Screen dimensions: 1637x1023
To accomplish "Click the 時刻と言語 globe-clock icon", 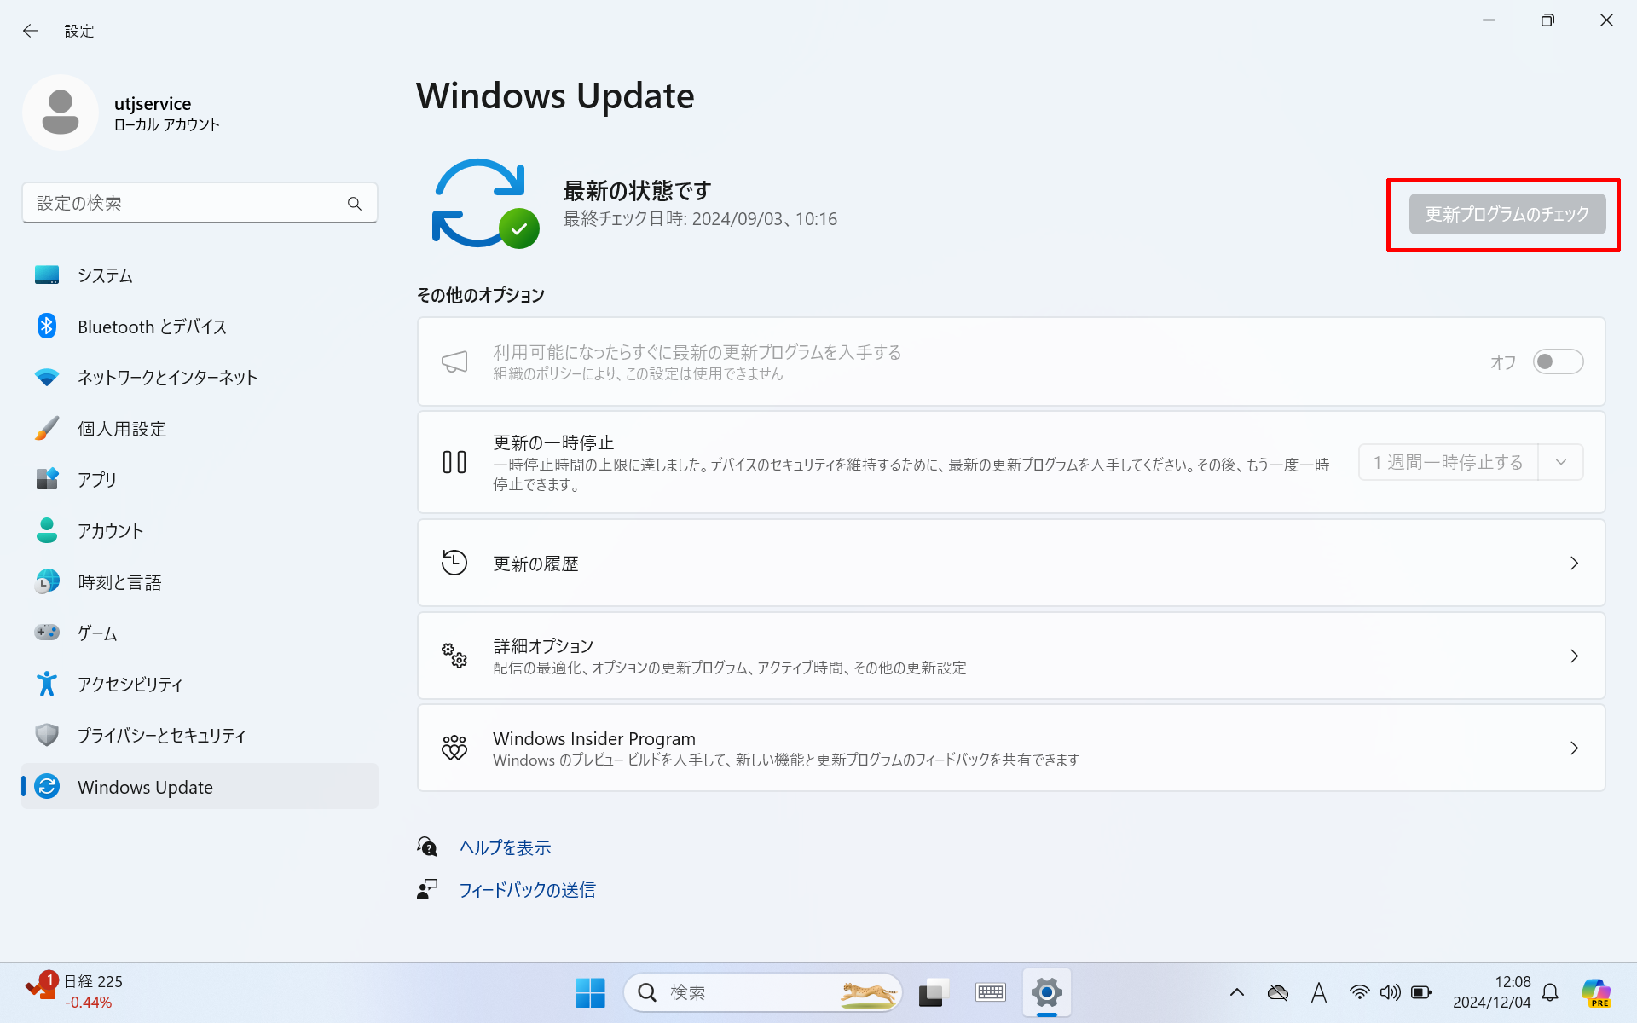I will [x=47, y=582].
